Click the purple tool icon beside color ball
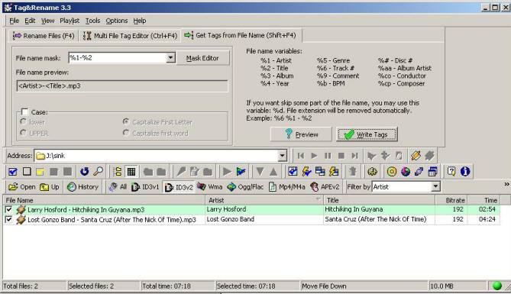 tap(419, 172)
